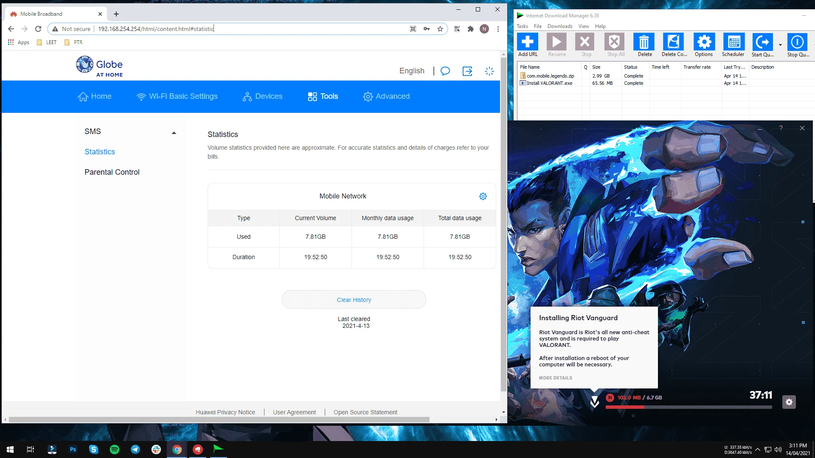Click the Chrome page vertical scrollbar
The width and height of the screenshot is (815, 458).
pos(503,225)
